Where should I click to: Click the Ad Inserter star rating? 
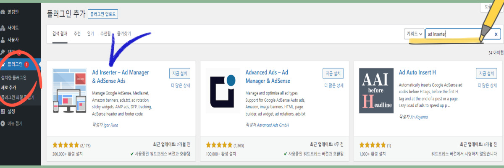[66, 145]
